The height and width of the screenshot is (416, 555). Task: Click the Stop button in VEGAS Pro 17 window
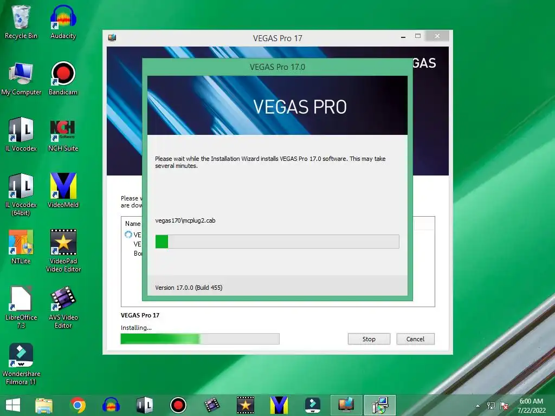tap(369, 339)
